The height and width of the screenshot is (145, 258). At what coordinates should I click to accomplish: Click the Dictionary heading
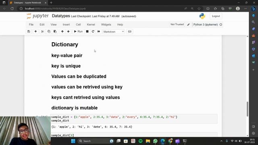[x=64, y=44]
